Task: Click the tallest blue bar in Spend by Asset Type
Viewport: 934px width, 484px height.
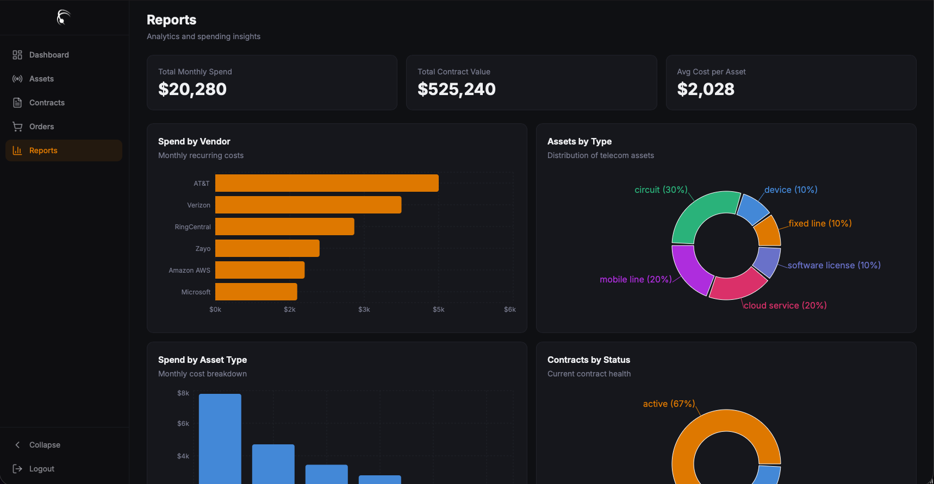Action: 220,439
